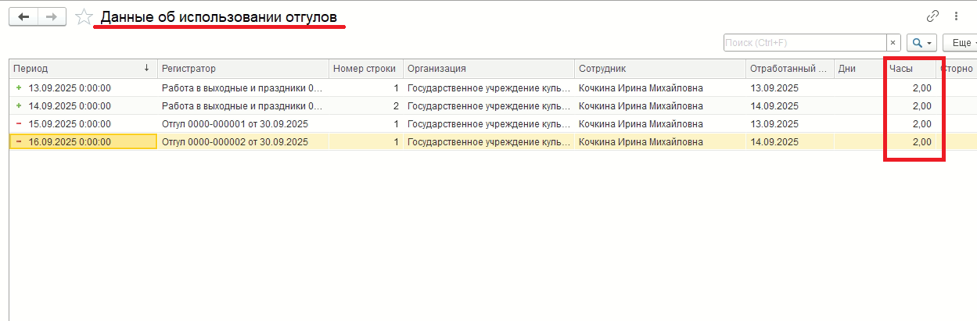The height and width of the screenshot is (321, 977).
Task: Sort by the Номер строки column header
Action: coord(365,69)
